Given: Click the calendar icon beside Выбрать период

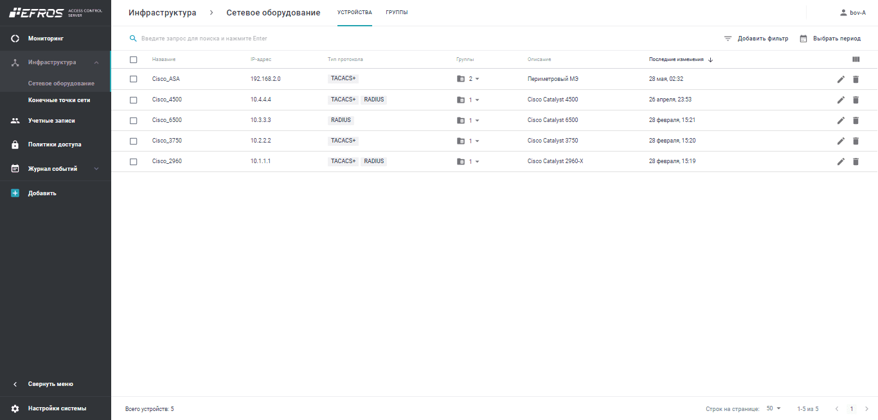Looking at the screenshot, I should 803,39.
